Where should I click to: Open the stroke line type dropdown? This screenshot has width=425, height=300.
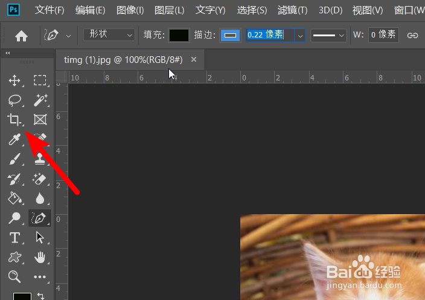pos(328,35)
